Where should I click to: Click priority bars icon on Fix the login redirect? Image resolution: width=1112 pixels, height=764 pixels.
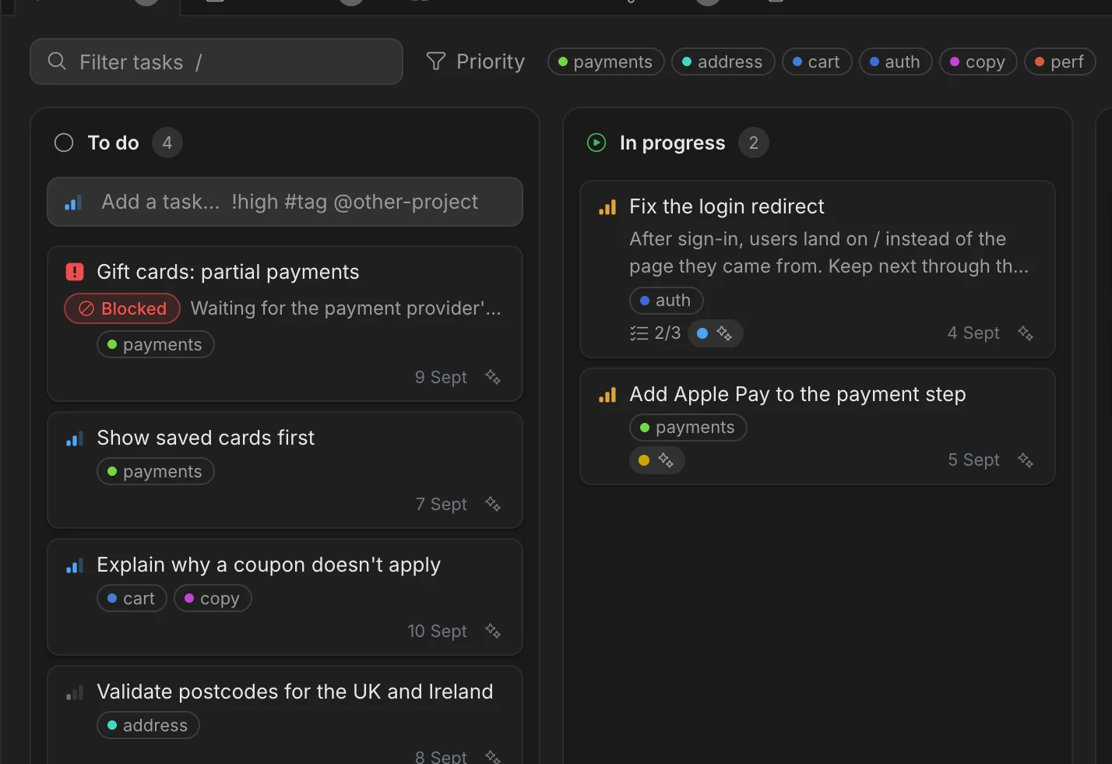pyautogui.click(x=607, y=207)
